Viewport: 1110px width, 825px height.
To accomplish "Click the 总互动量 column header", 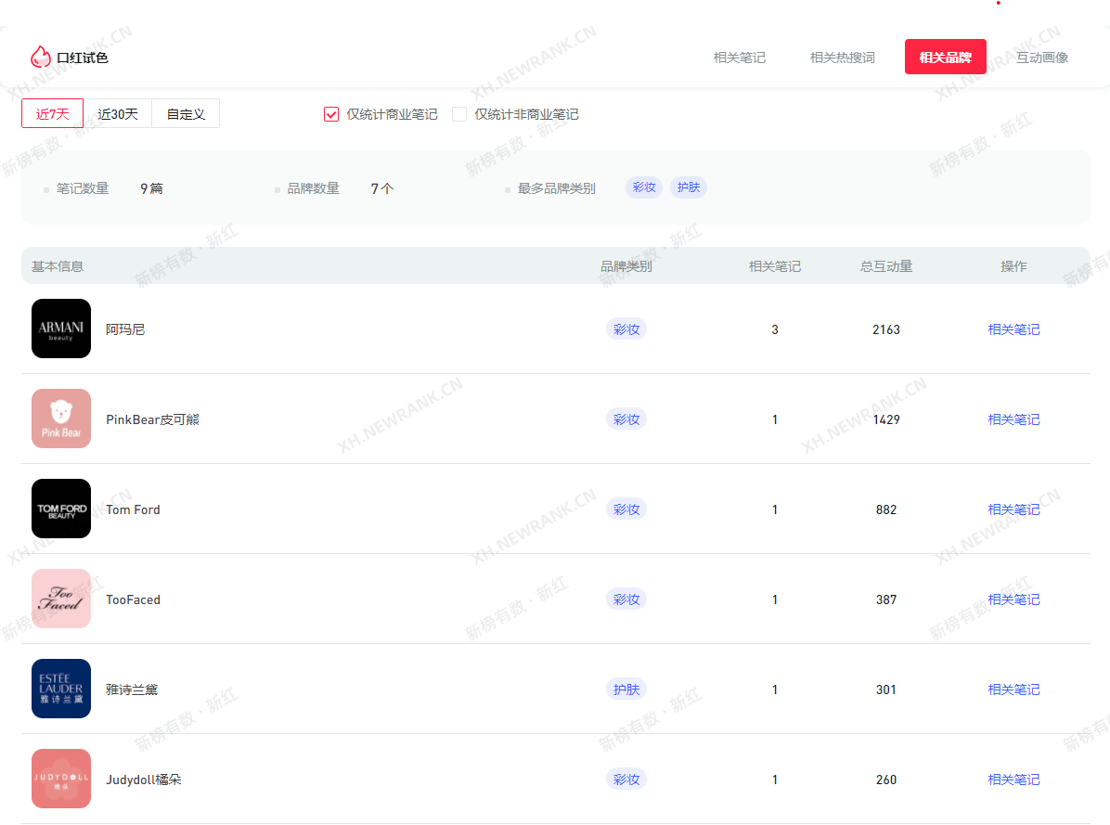I will [x=886, y=266].
